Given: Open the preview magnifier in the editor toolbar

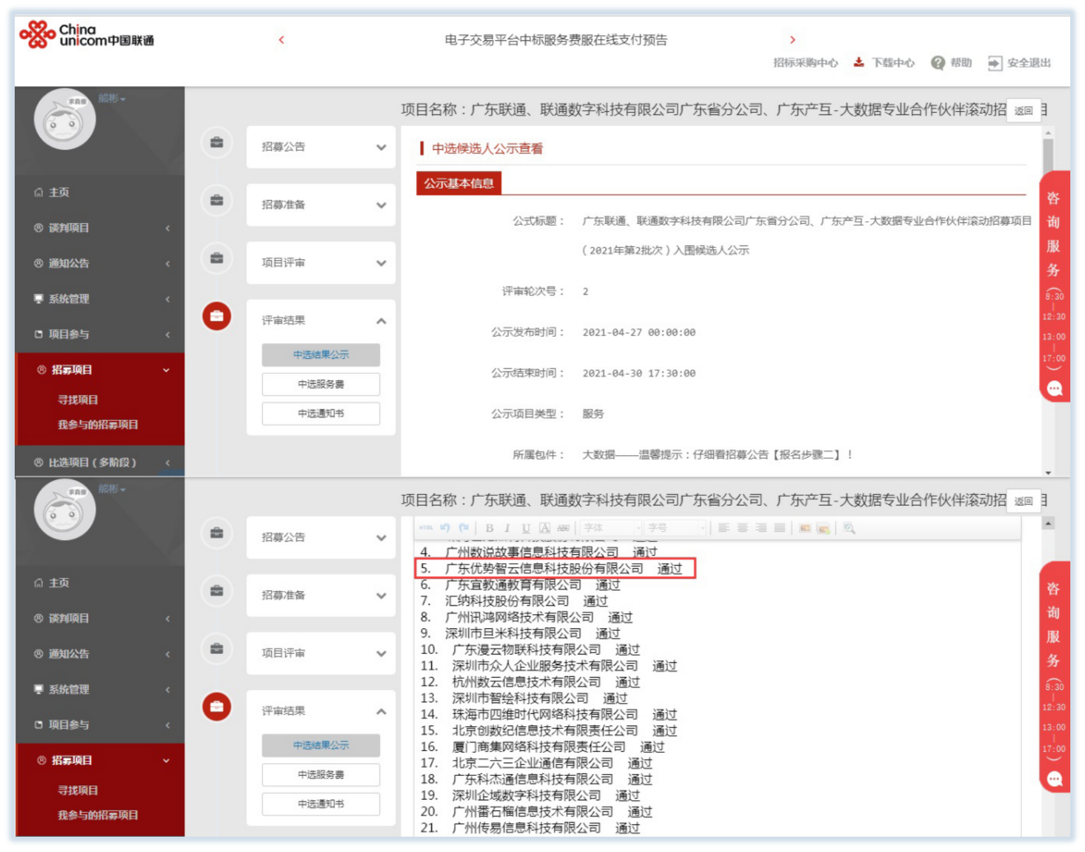Looking at the screenshot, I should [849, 528].
